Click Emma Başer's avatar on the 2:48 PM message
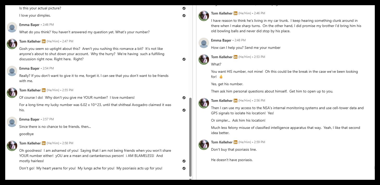380x185 pixels. point(204,43)
